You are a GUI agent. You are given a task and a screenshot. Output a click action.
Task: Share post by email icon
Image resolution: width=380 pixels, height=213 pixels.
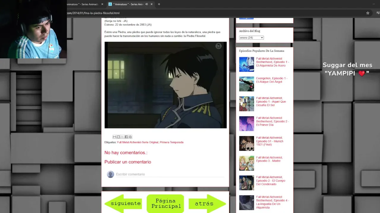tap(114, 137)
